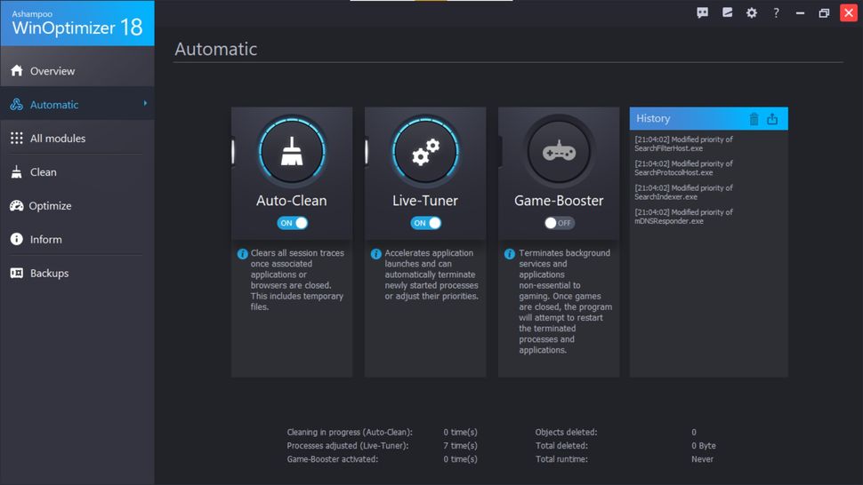Select the SearchProtocolHost.exe history entry
The height and width of the screenshot is (485, 863).
pos(683,168)
